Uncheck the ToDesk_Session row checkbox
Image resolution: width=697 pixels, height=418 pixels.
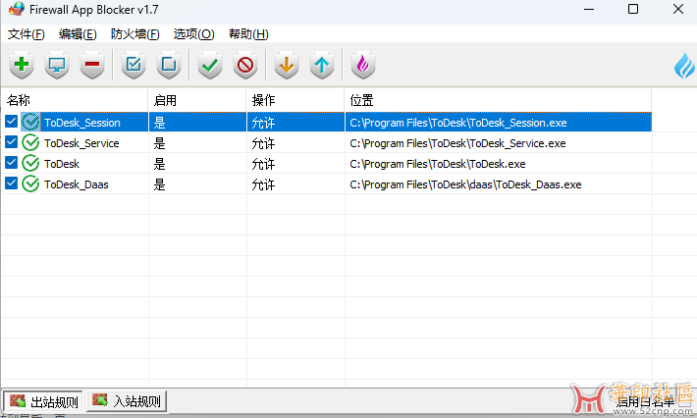pos(11,122)
